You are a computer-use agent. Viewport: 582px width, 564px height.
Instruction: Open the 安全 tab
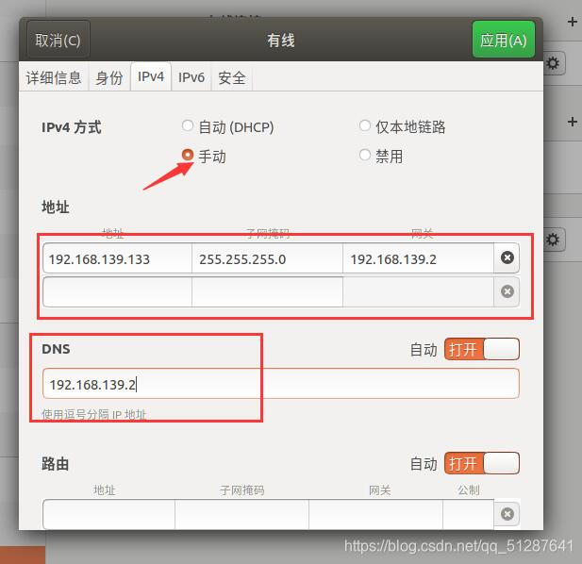click(232, 77)
